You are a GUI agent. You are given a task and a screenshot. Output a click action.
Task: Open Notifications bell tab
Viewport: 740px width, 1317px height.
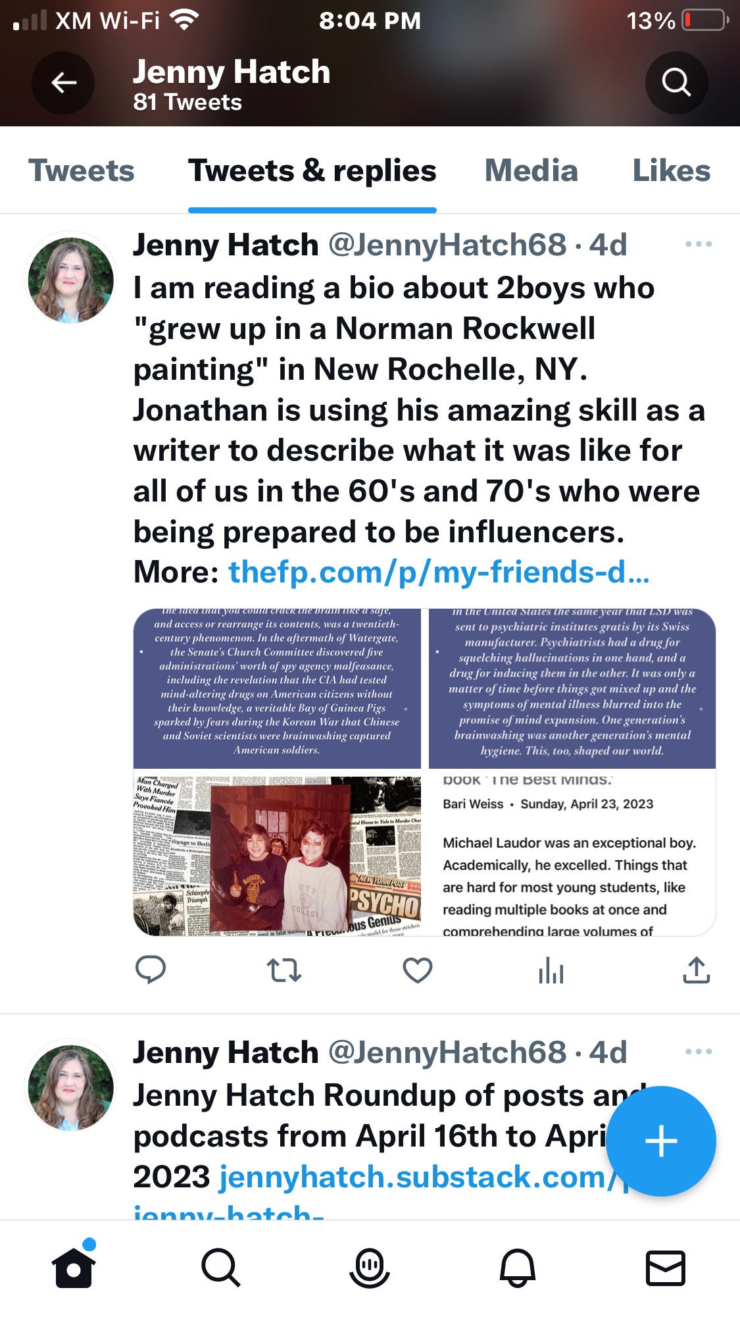click(x=518, y=1268)
